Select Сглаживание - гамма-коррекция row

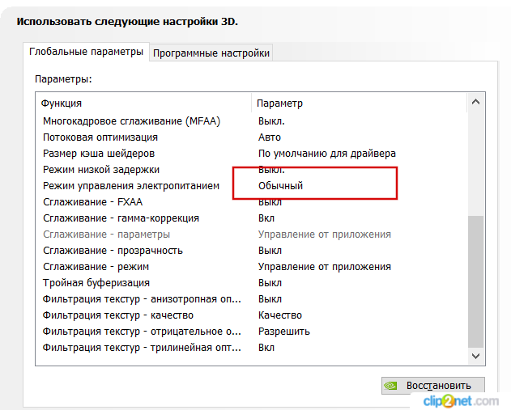coord(251,218)
